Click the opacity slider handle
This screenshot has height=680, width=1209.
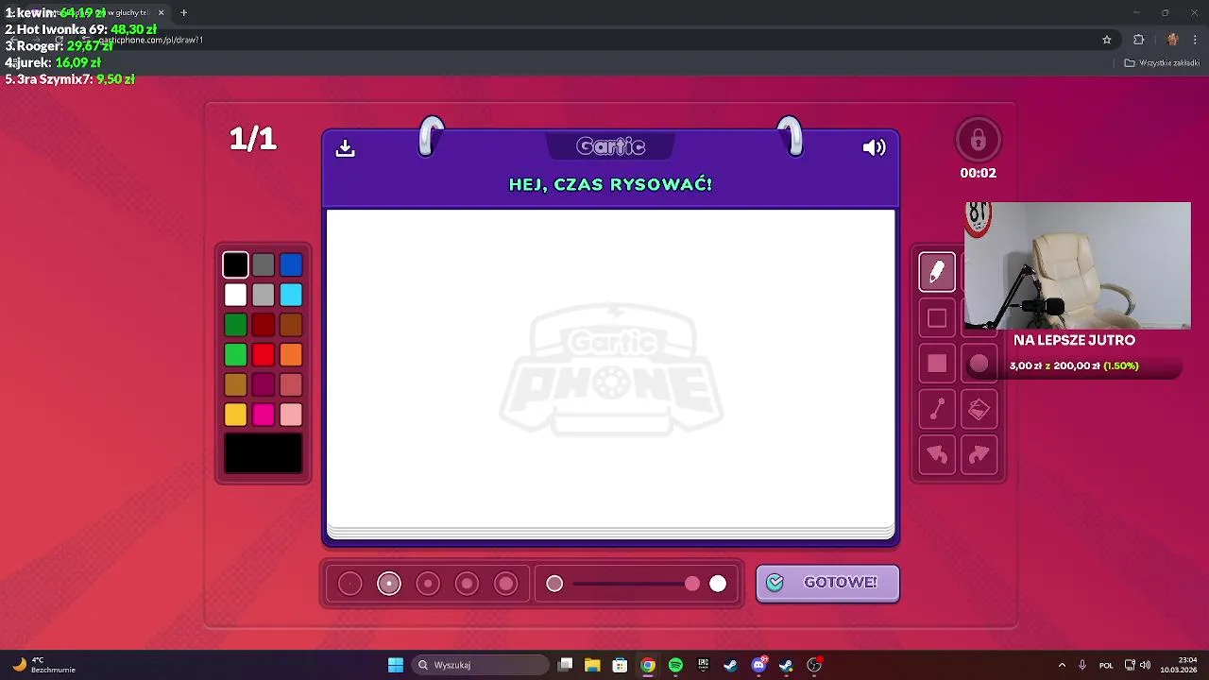pos(692,584)
